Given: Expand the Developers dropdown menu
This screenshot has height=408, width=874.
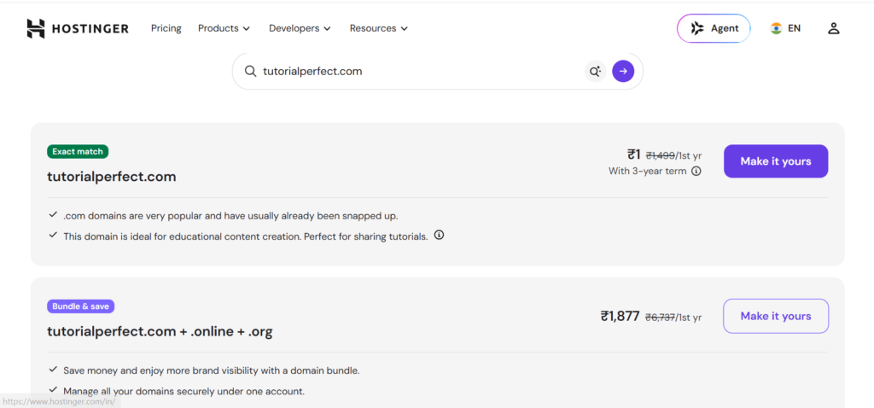Looking at the screenshot, I should 300,28.
